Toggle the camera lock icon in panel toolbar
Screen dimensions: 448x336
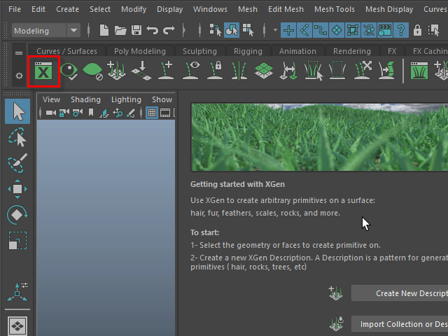64,113
